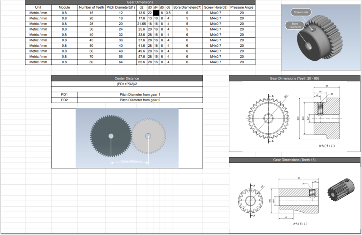This screenshot has height=235, width=362.
Task: Click the 'Screw Hole' callout label
Action: pyautogui.click(x=301, y=12)
